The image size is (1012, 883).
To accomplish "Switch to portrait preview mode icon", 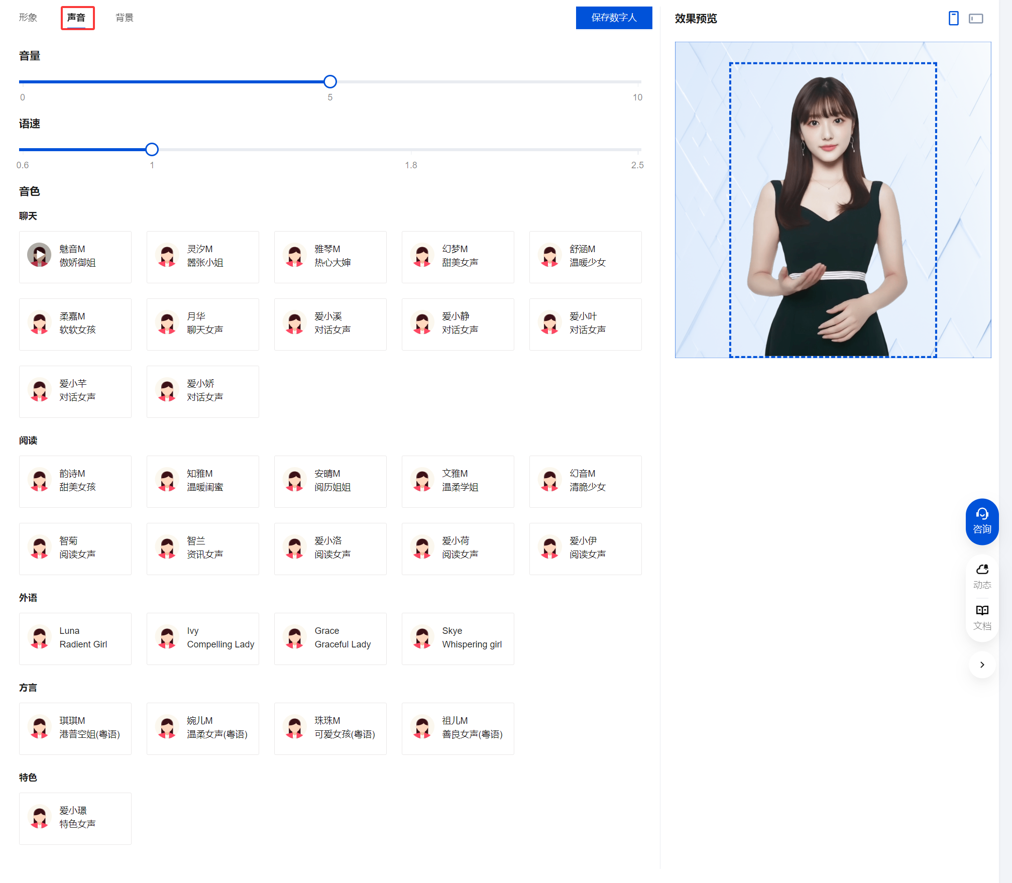I will 953,19.
